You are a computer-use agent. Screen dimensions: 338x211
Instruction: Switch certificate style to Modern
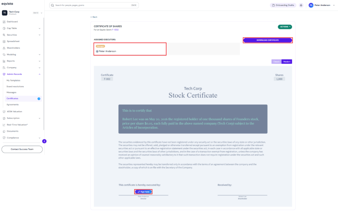pos(287,62)
